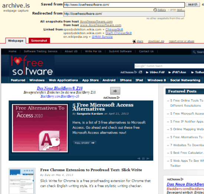The width and height of the screenshot is (204, 194).
Task: Click the Microsoft Access 2010 image
Action: click(x=40, y=128)
